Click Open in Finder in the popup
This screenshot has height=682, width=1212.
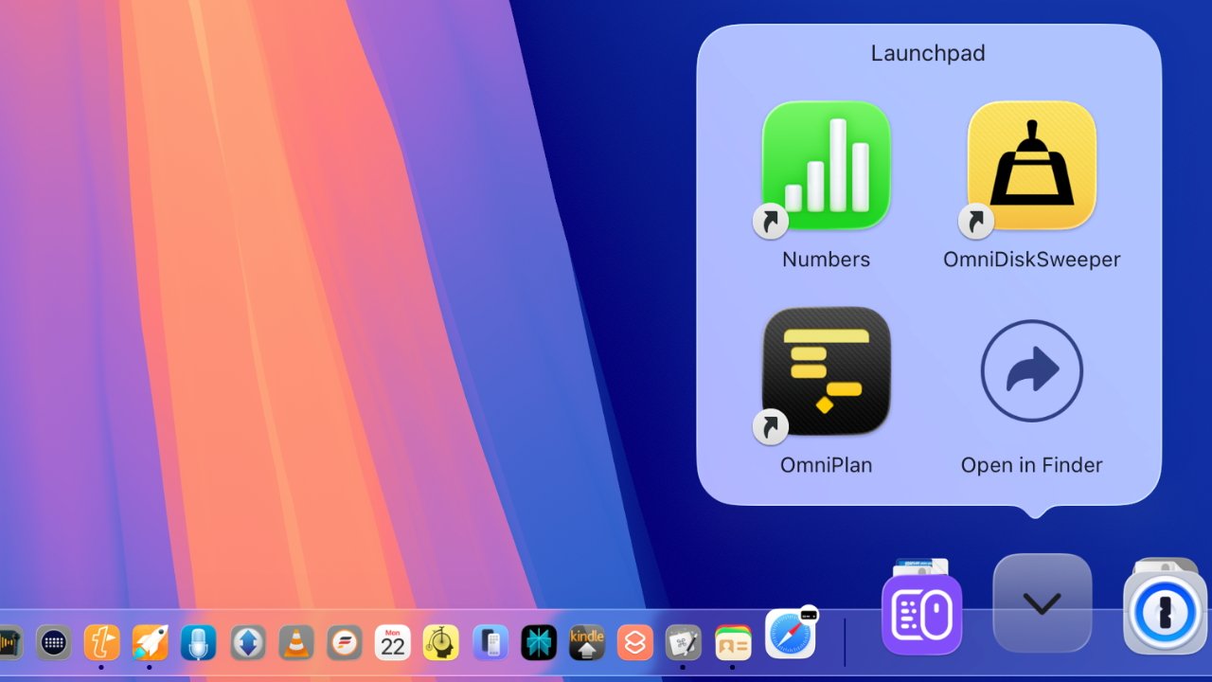pyautogui.click(x=1031, y=369)
